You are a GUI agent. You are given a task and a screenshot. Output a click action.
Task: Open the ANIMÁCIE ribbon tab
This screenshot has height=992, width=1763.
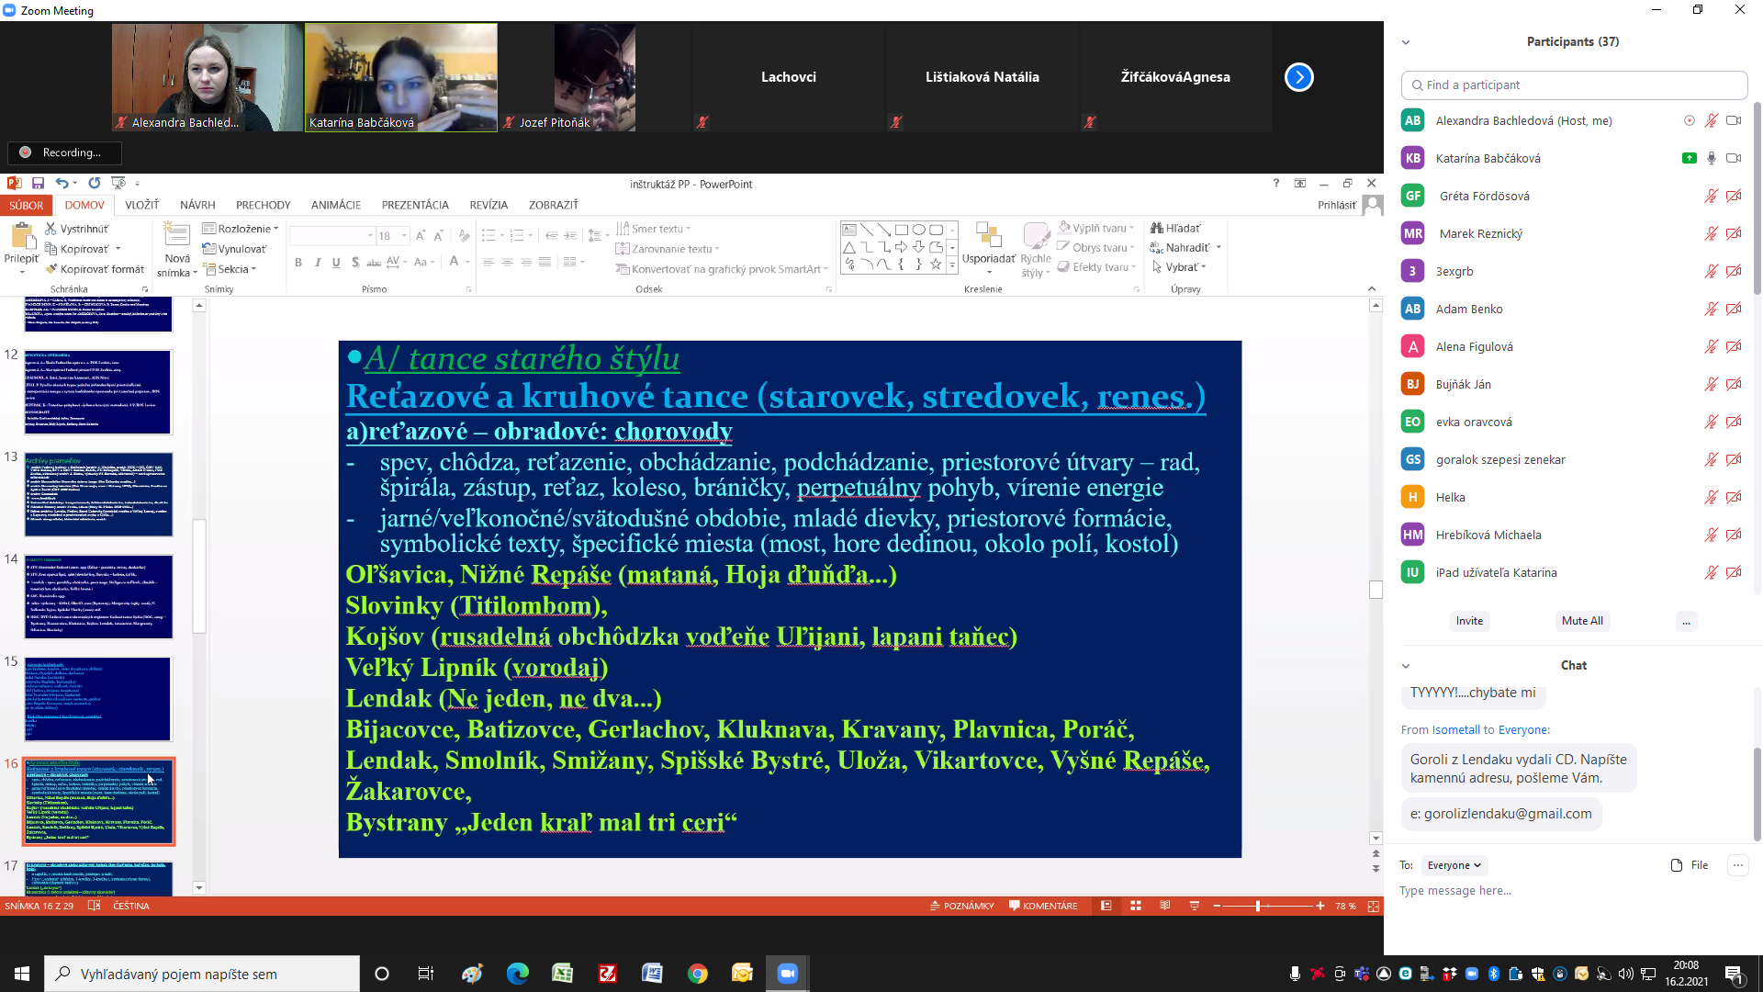coord(335,205)
